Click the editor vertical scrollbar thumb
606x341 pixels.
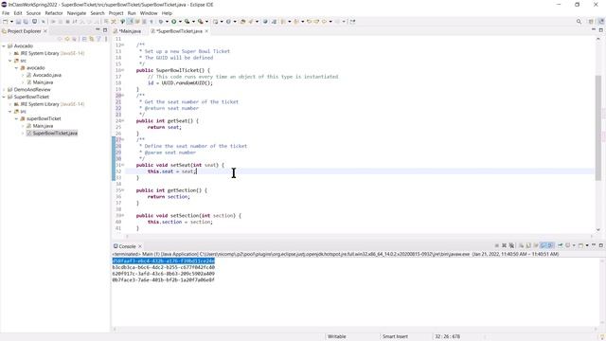point(598,128)
